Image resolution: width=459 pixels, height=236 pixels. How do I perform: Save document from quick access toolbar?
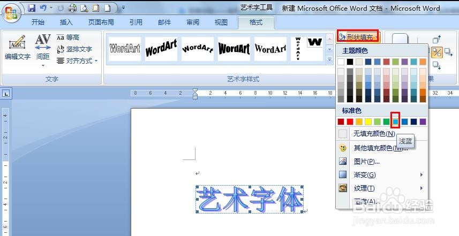point(32,8)
